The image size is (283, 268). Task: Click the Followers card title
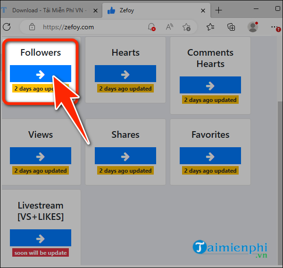[41, 52]
